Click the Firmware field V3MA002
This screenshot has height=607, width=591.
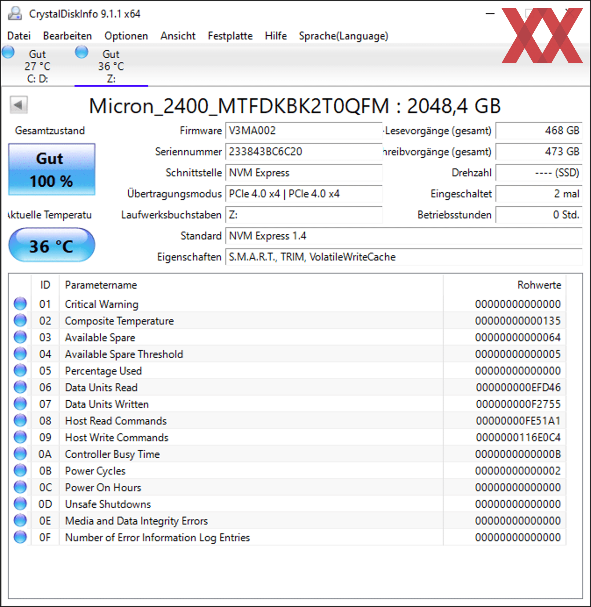coord(304,130)
